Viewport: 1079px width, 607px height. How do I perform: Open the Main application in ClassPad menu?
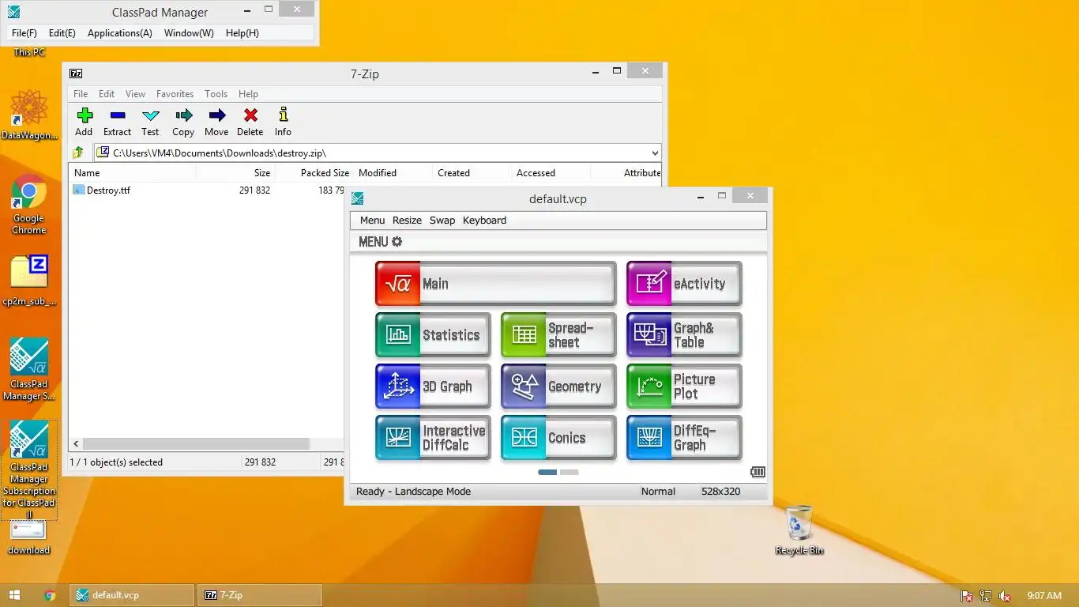pos(495,284)
